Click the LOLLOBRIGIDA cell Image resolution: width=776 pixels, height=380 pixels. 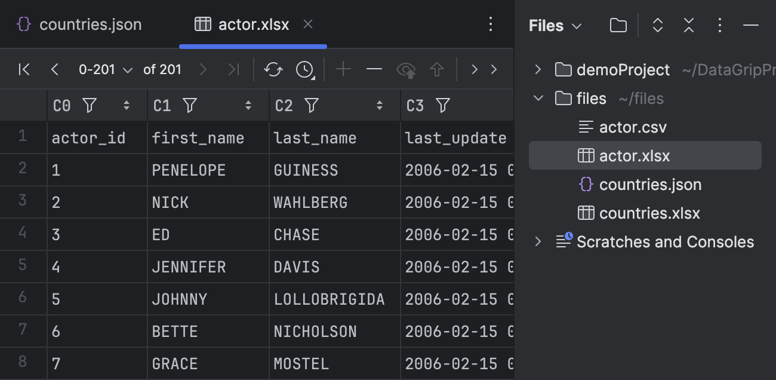coord(335,299)
